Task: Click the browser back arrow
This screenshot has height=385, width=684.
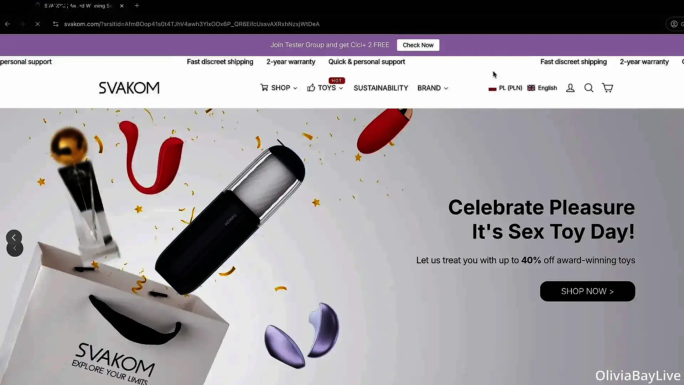Action: [7, 24]
